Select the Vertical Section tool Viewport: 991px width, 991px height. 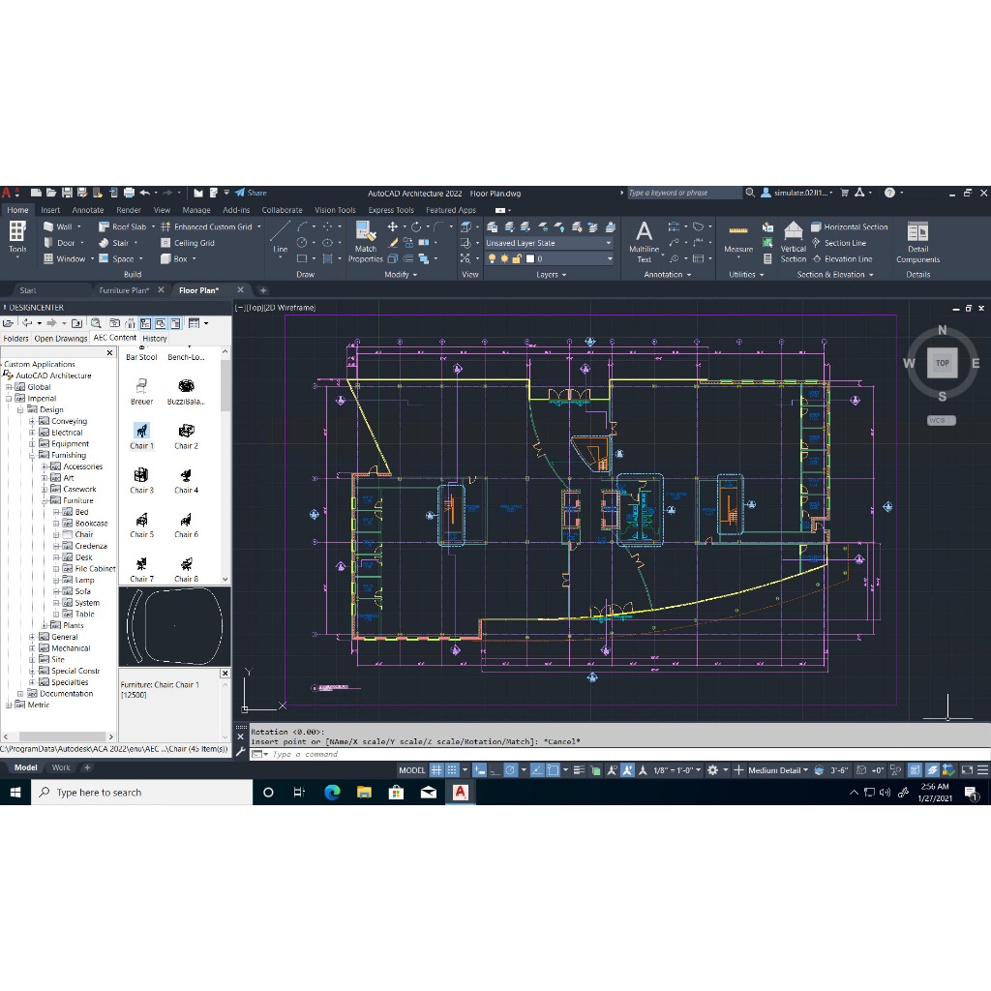(794, 241)
